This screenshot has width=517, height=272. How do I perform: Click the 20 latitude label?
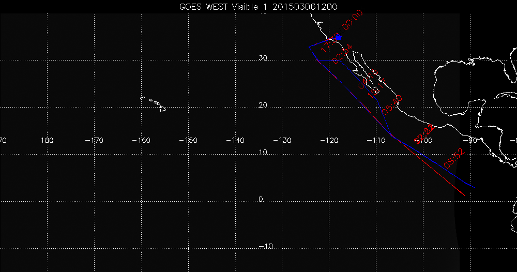tap(263, 105)
